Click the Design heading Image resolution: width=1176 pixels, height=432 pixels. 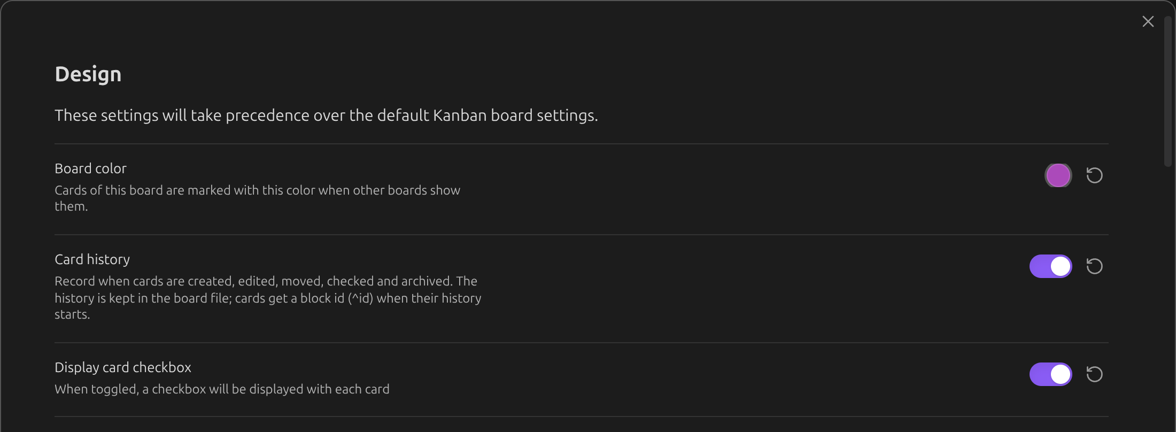(88, 74)
